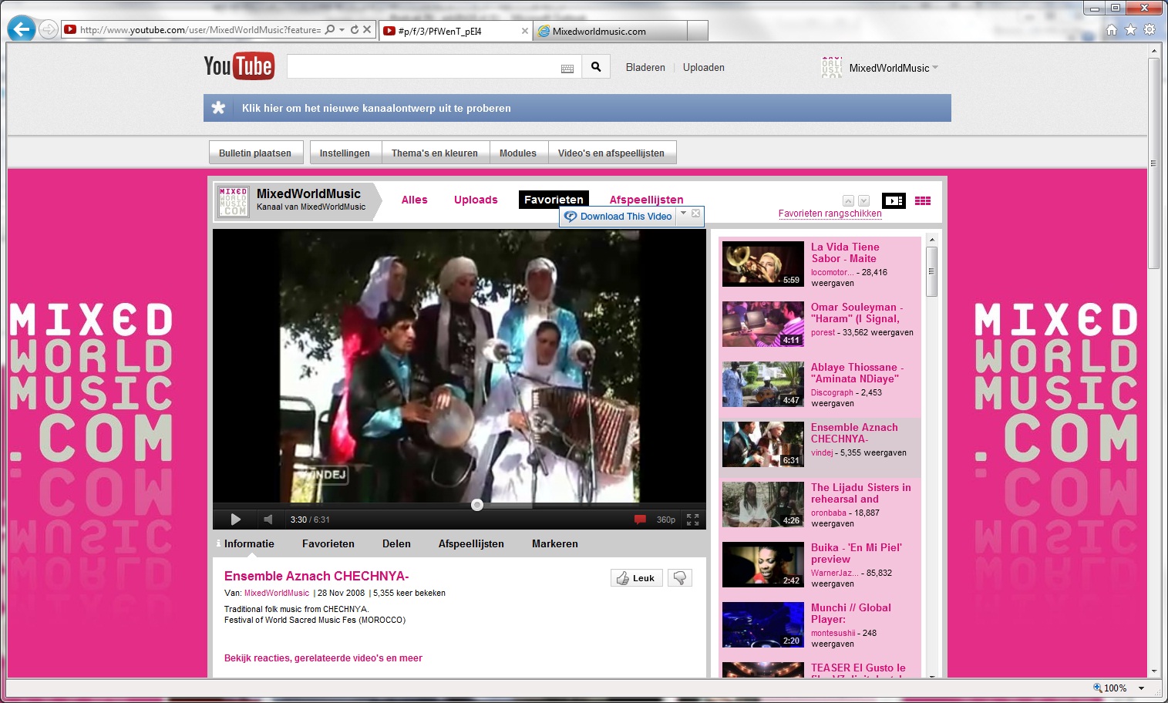Click the Favorieten rangschikken link

pos(830,214)
